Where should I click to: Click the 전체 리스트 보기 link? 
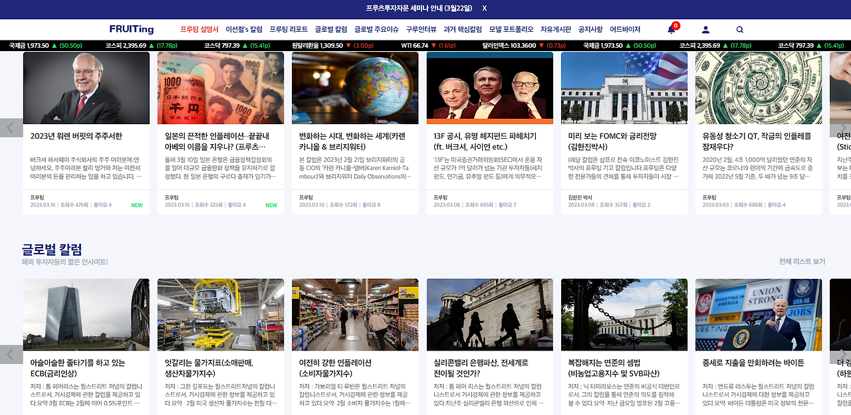pos(802,262)
